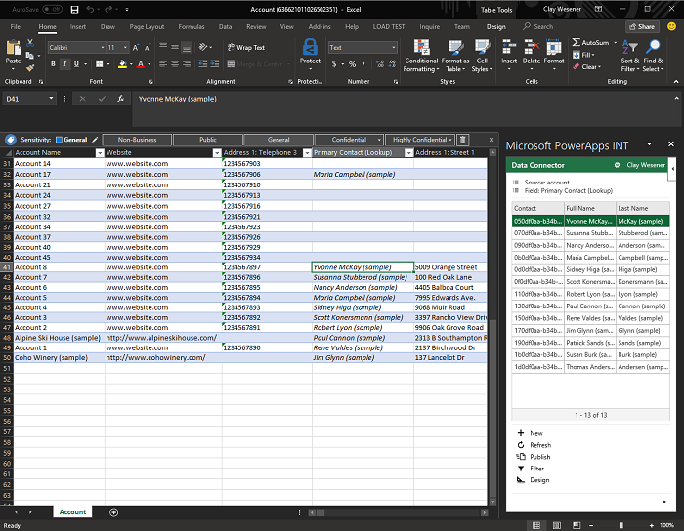Switch to the Page Layout tab
Image resolution: width=684 pixels, height=531 pixels.
[x=147, y=27]
